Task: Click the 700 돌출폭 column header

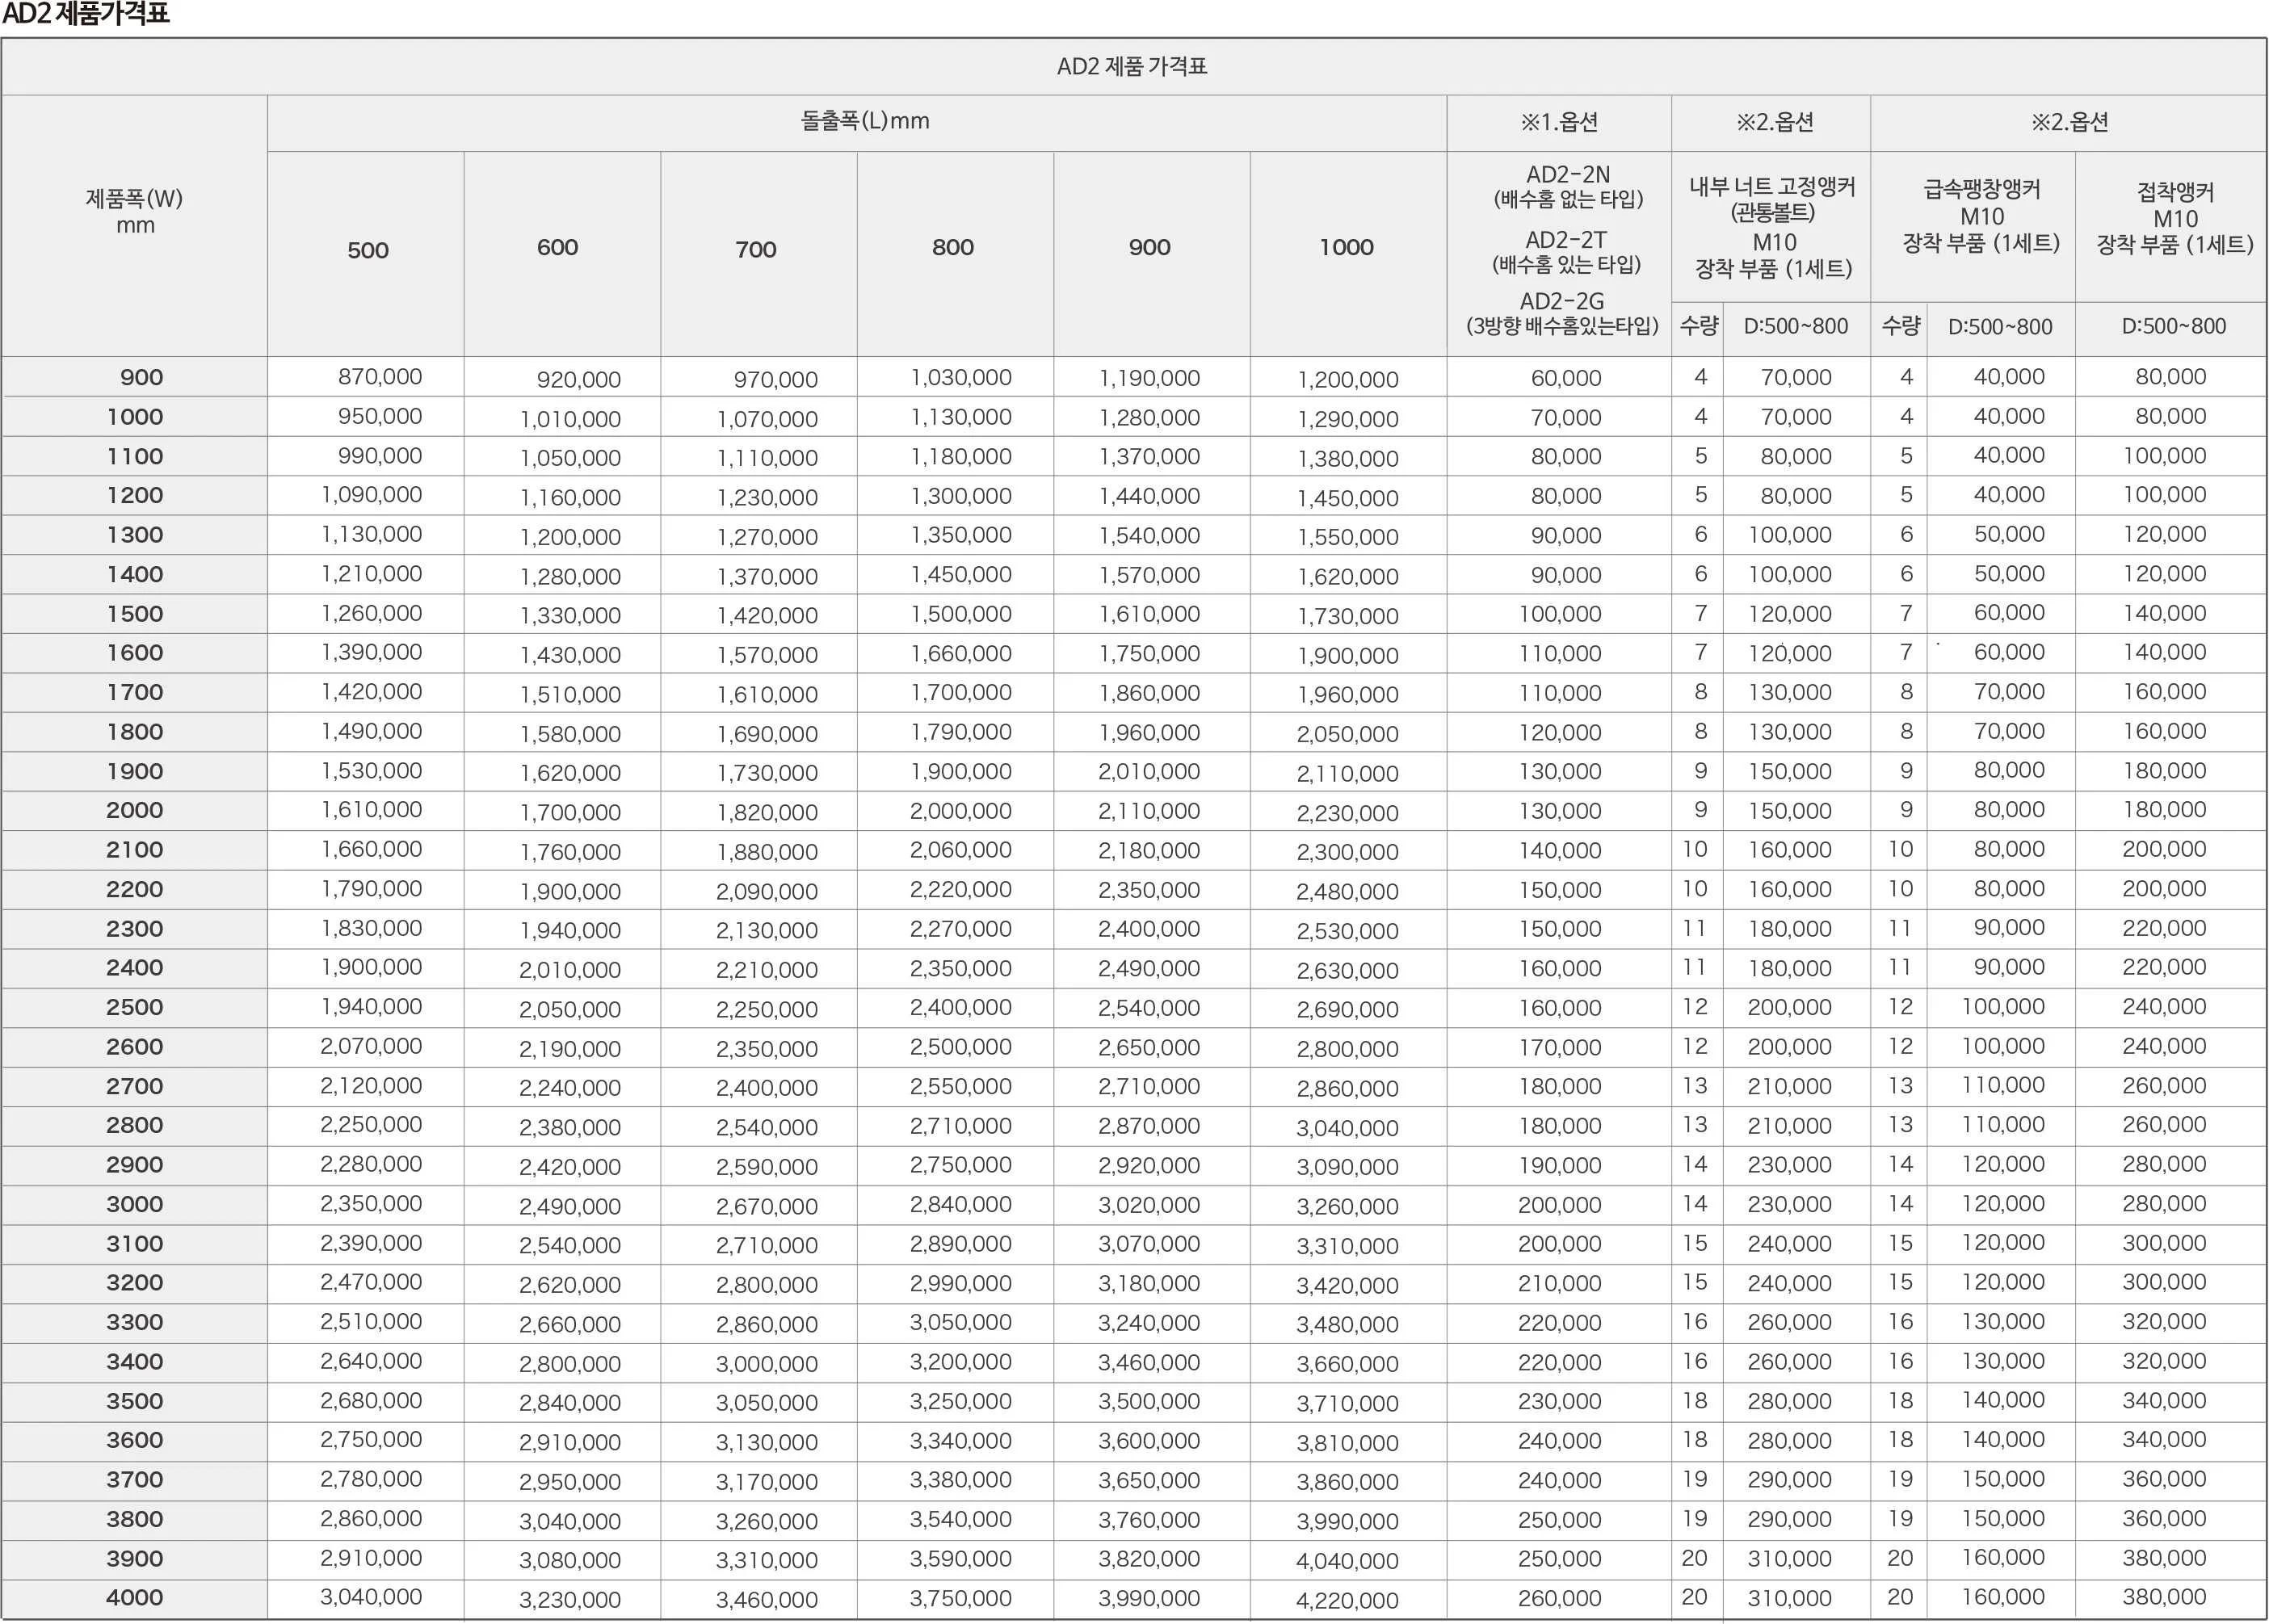Action: [756, 249]
